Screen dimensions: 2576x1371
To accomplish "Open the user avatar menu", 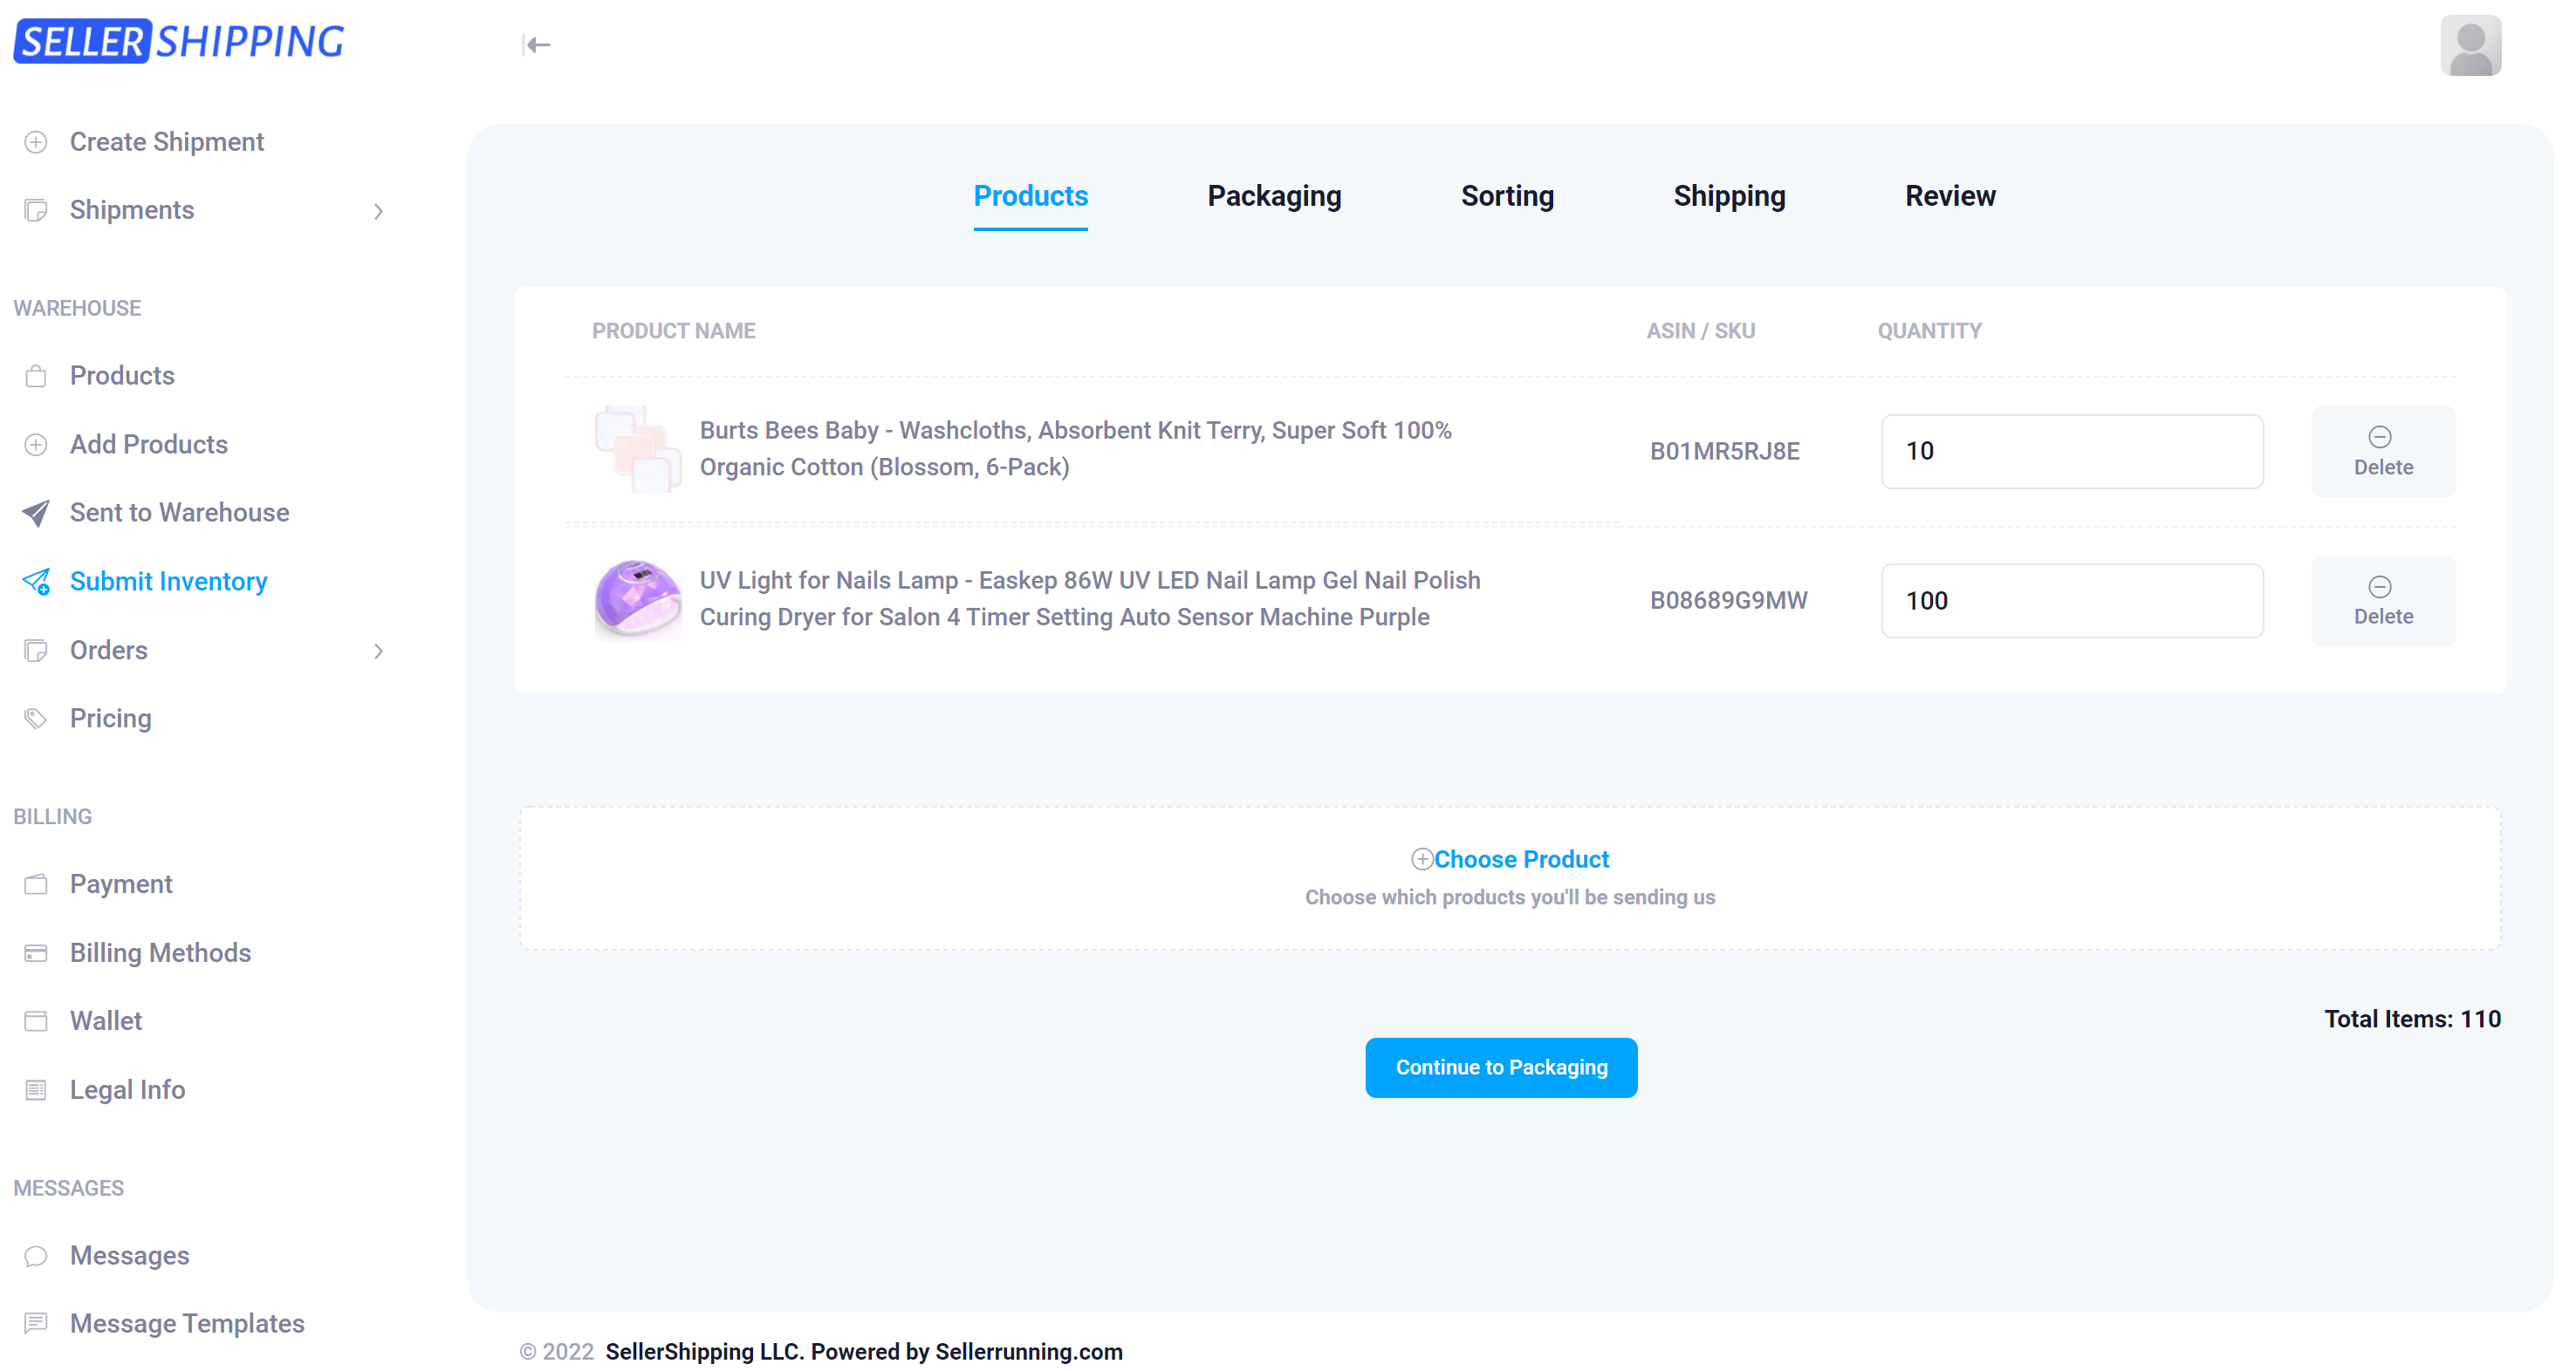I will (x=2470, y=45).
